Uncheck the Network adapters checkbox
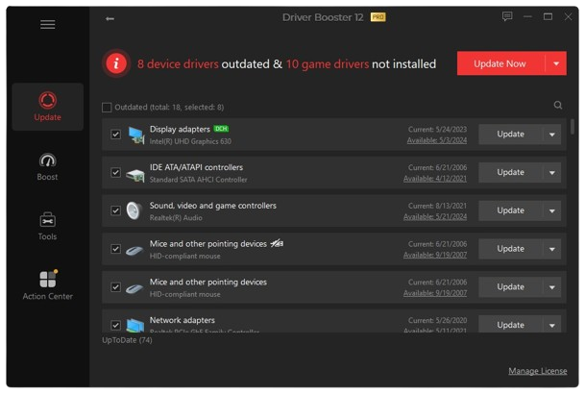Screen dimensions: 585x394 (115, 325)
